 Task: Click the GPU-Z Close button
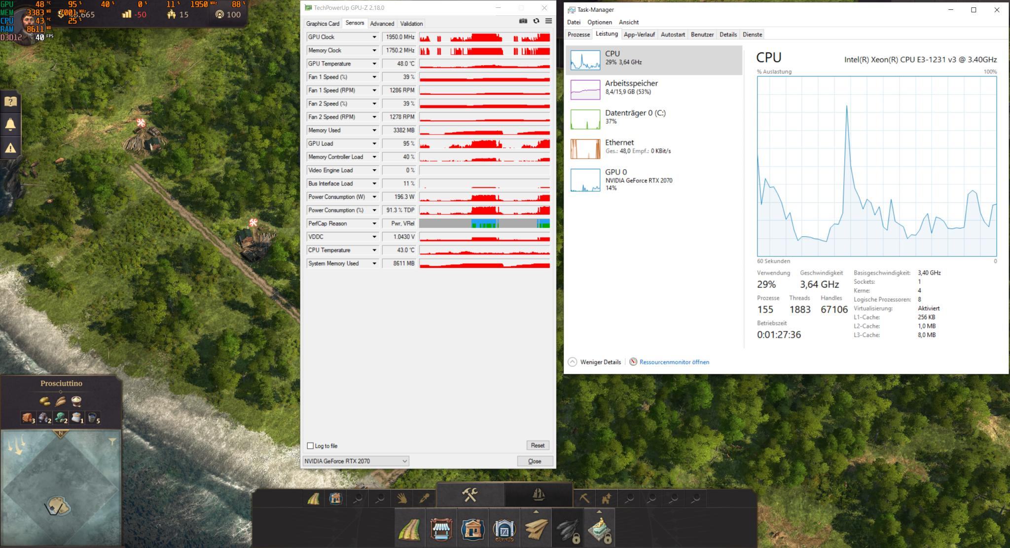point(535,461)
